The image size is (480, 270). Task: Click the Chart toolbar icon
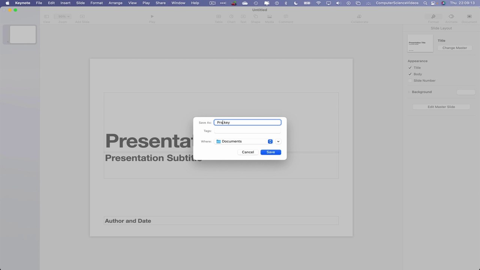pos(231,16)
